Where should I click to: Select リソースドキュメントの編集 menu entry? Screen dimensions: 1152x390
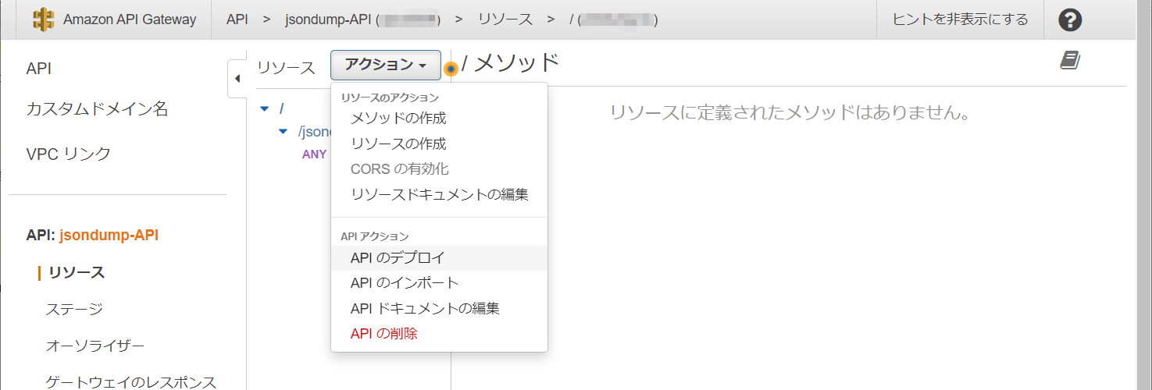pyautogui.click(x=440, y=194)
